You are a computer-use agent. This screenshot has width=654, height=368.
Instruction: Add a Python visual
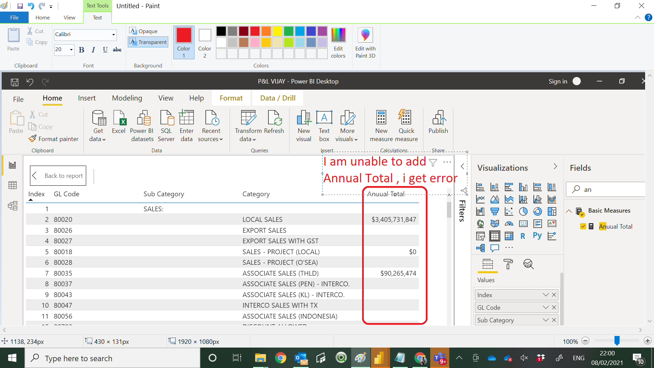[x=537, y=236]
